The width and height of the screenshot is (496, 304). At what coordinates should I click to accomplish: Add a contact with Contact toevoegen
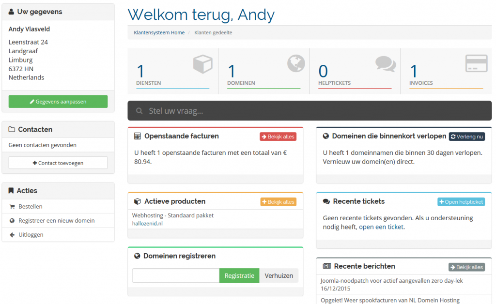(x=58, y=163)
